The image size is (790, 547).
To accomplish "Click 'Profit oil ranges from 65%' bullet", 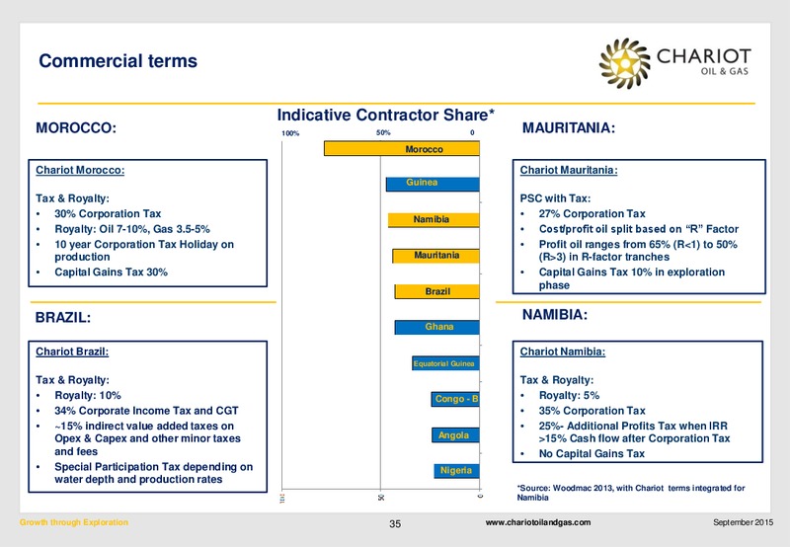I will pos(638,251).
